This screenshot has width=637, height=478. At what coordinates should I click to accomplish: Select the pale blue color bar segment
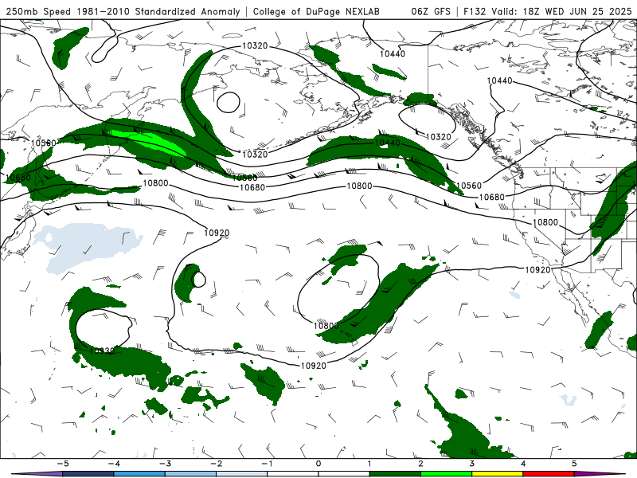(x=241, y=474)
